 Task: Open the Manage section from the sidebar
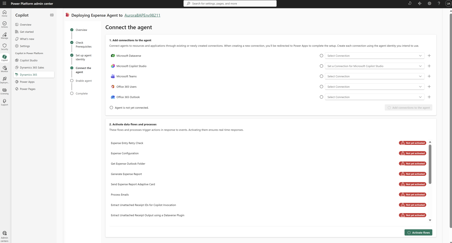pyautogui.click(x=4, y=35)
